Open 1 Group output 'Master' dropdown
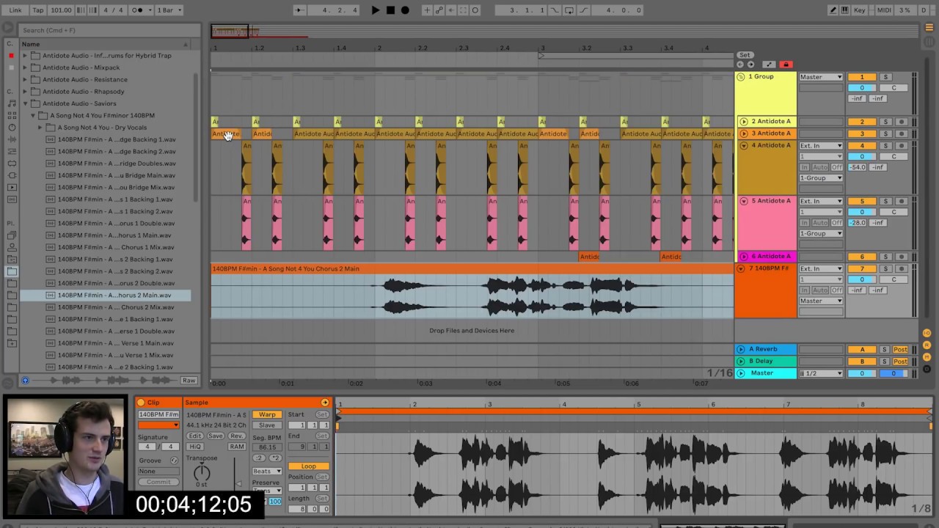 [821, 77]
